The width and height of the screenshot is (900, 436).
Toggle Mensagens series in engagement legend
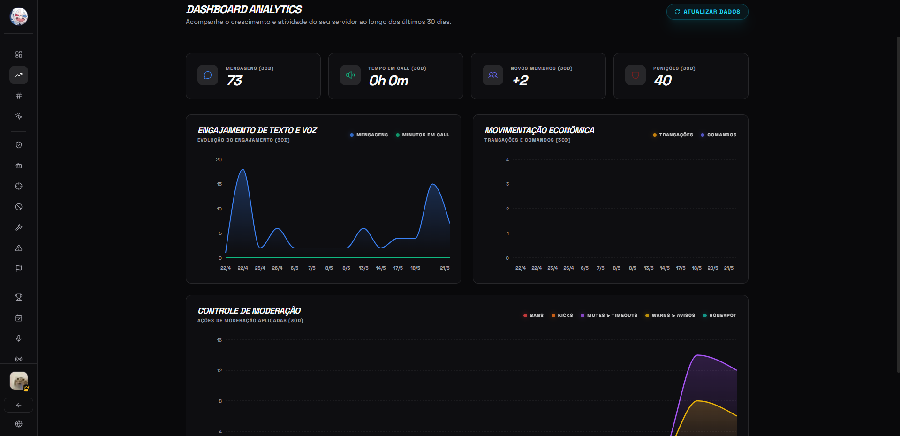pyautogui.click(x=369, y=135)
